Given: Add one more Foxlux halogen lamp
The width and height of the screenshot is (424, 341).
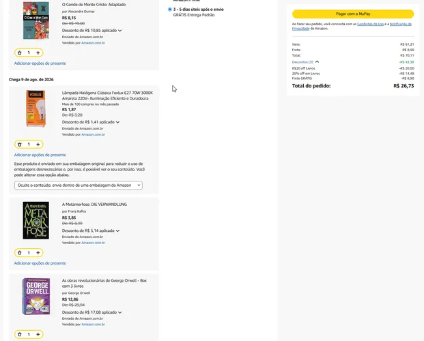Looking at the screenshot, I should click(38, 145).
